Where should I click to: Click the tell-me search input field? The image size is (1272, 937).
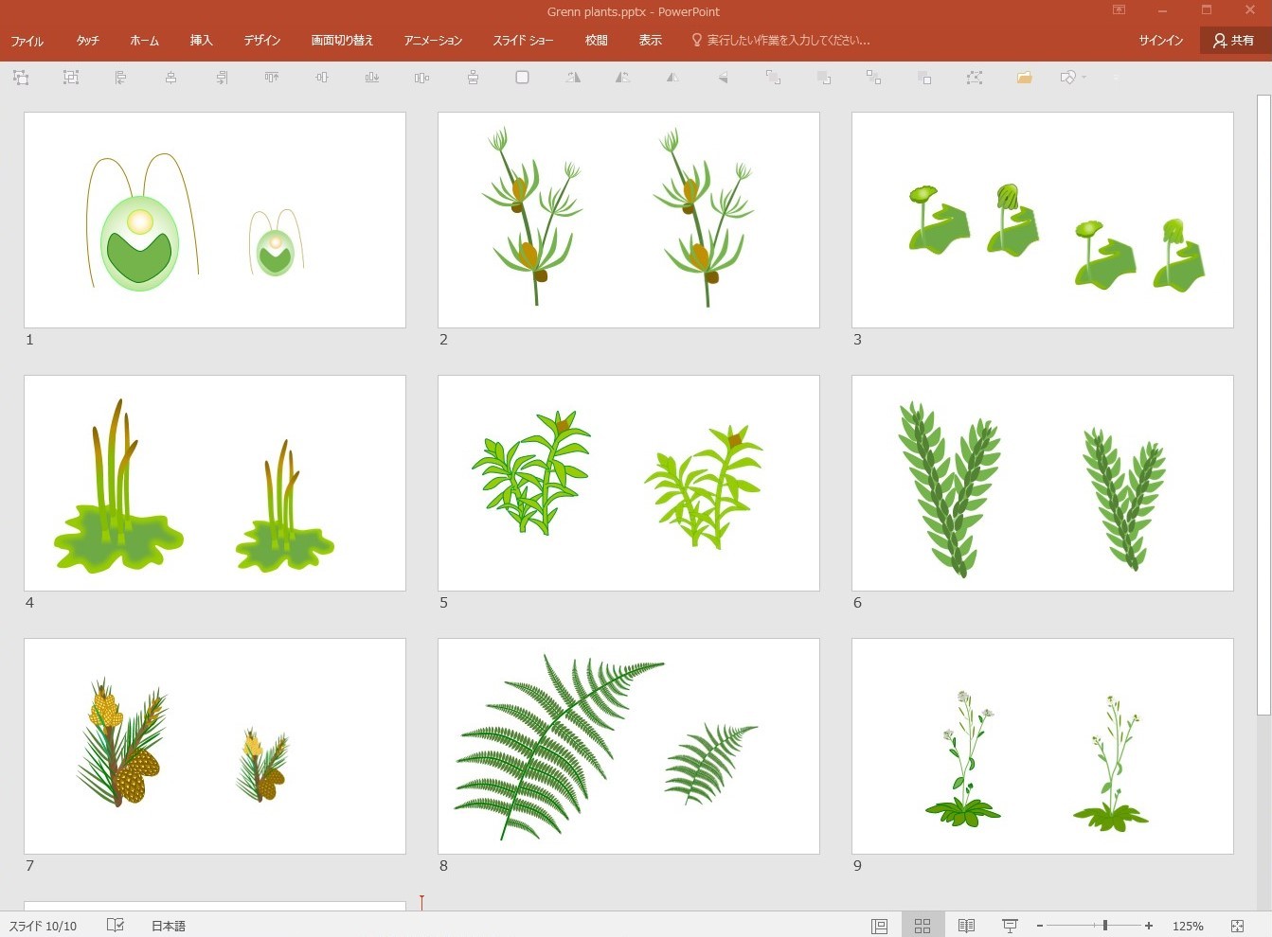(x=788, y=41)
